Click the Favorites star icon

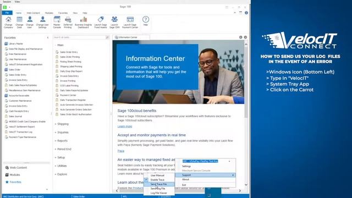point(7,182)
